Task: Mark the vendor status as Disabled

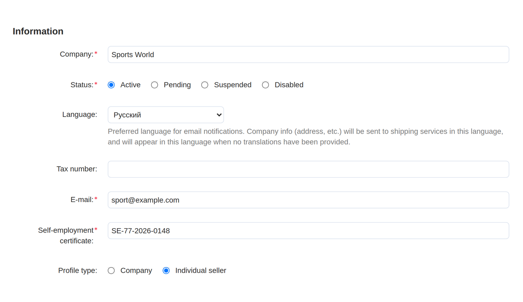Action: pyautogui.click(x=265, y=85)
